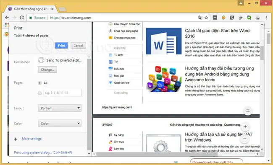This screenshot has width=273, height=165.
Task: Open the Gmail M extension icon
Action: (215, 18)
